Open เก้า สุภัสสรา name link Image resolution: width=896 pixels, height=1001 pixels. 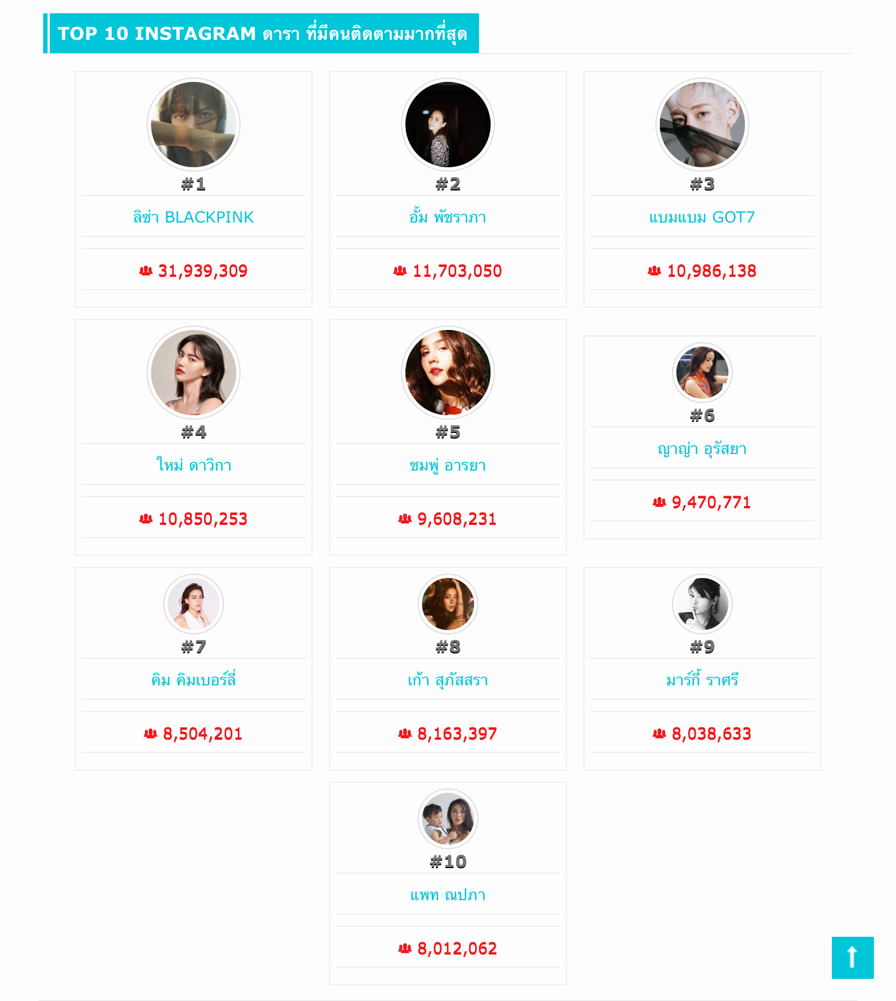click(447, 680)
